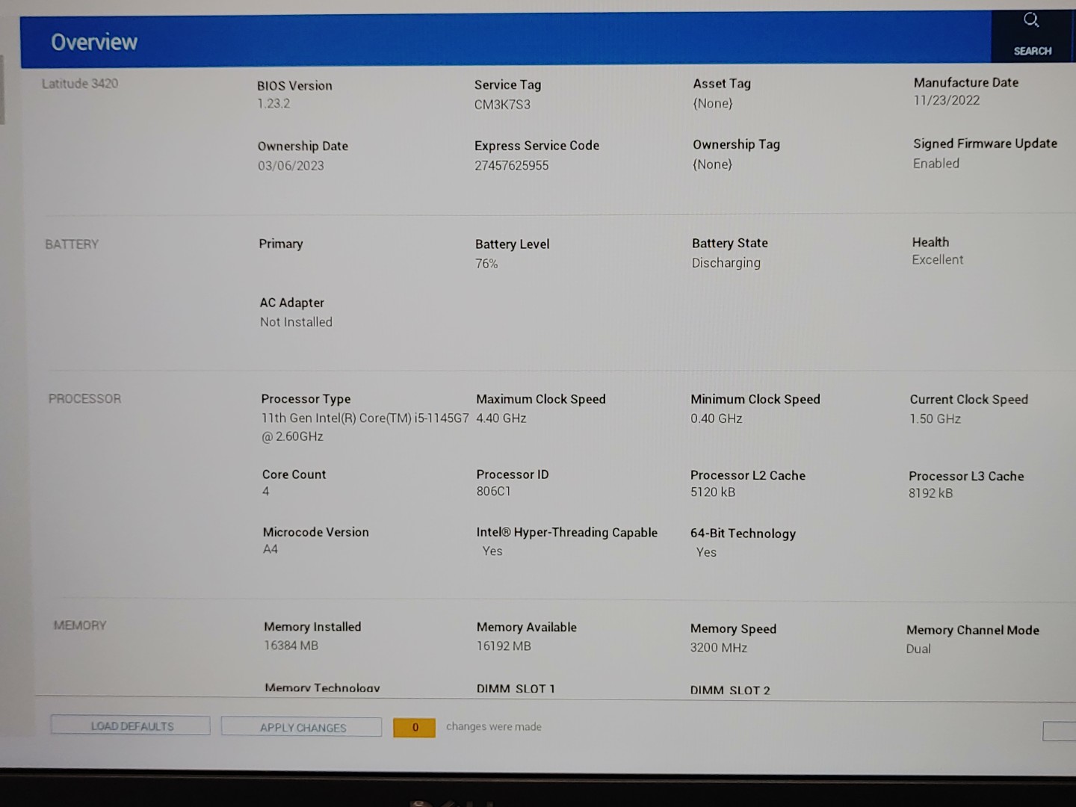
Task: Click the Battery State Discharging value
Action: [x=726, y=263]
